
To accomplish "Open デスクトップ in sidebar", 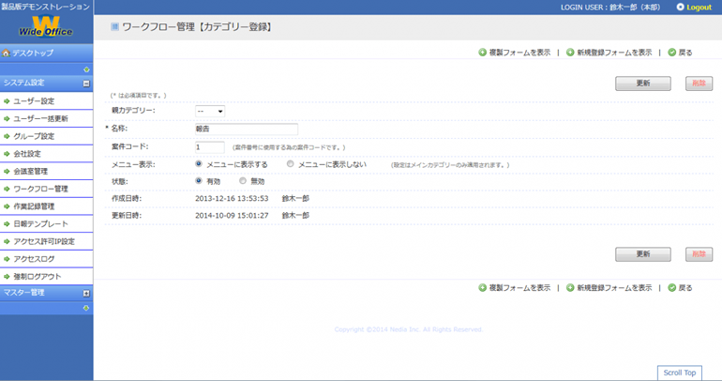I will tap(46, 53).
